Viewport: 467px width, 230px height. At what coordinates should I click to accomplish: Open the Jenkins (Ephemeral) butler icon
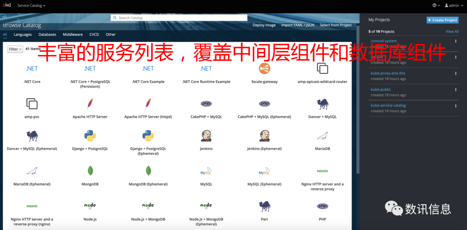tap(265, 136)
